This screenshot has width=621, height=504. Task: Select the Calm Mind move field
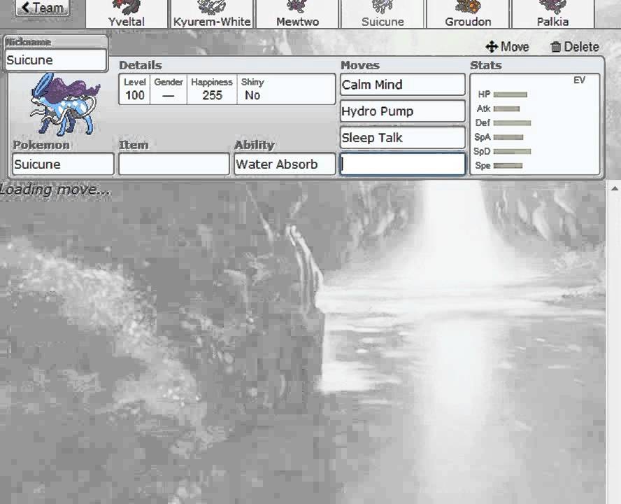402,85
